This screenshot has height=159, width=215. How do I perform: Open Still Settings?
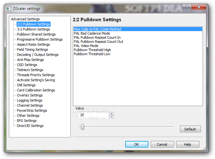[x=26, y=85]
